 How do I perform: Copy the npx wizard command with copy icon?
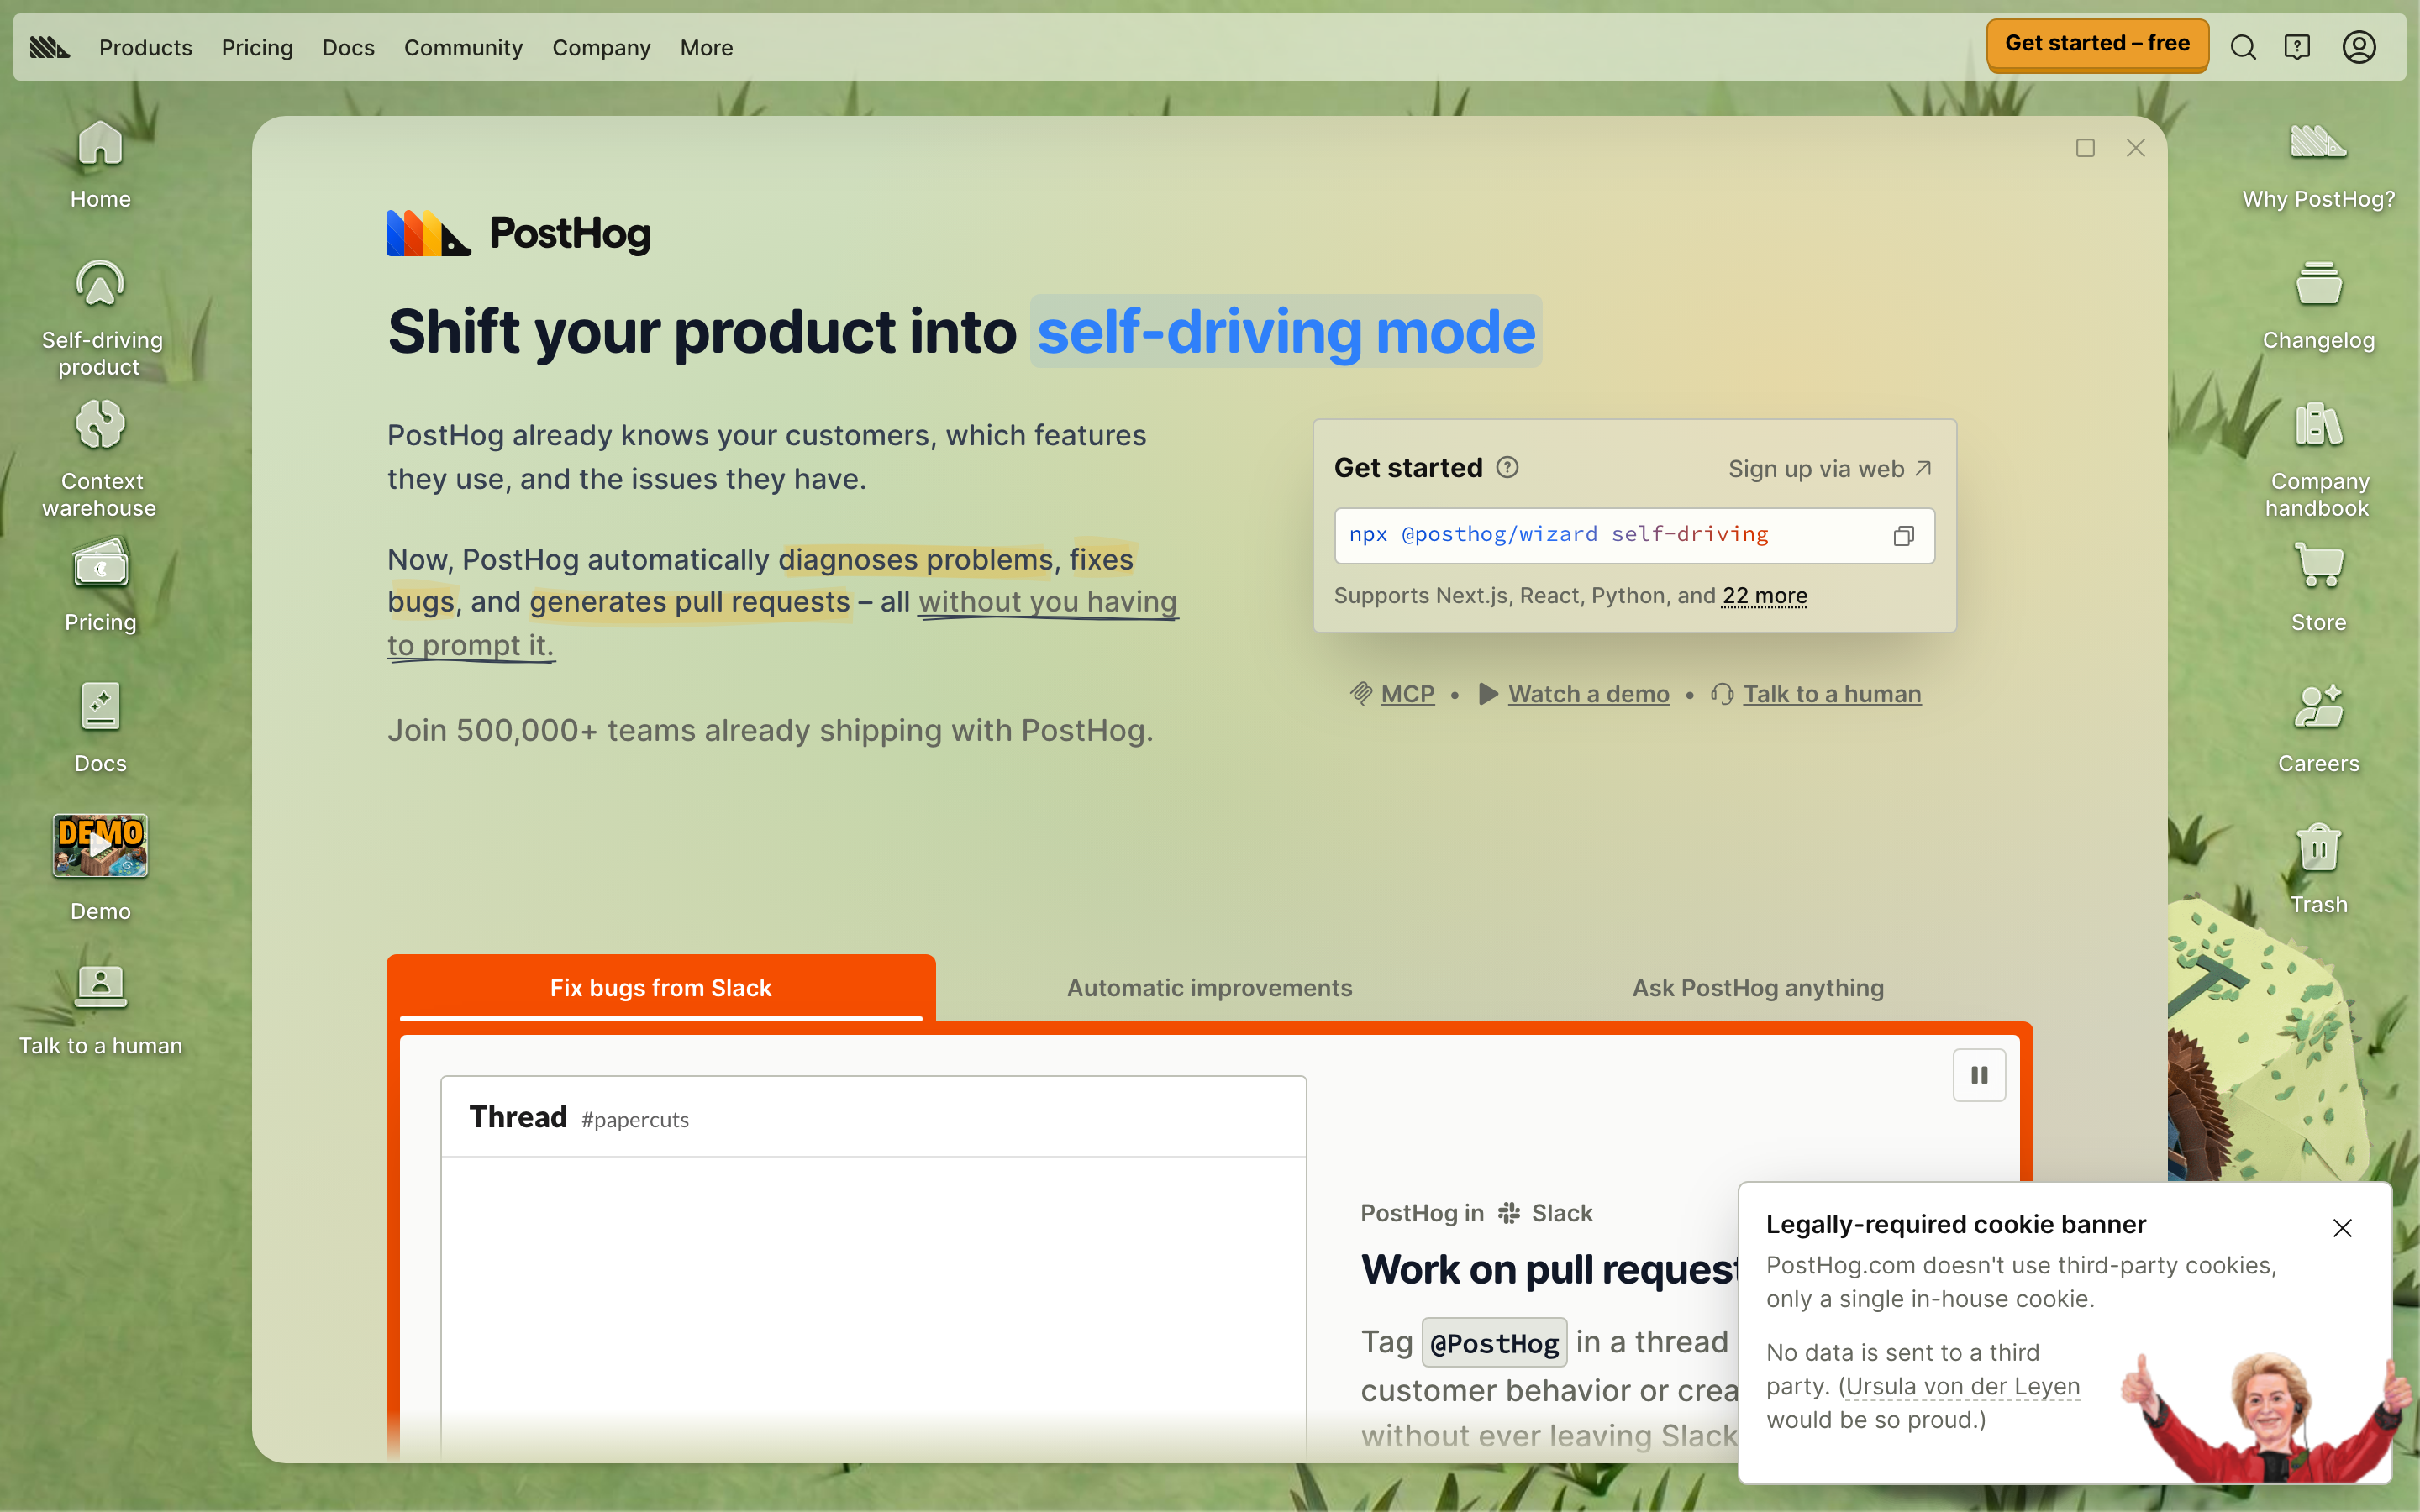(x=1904, y=536)
